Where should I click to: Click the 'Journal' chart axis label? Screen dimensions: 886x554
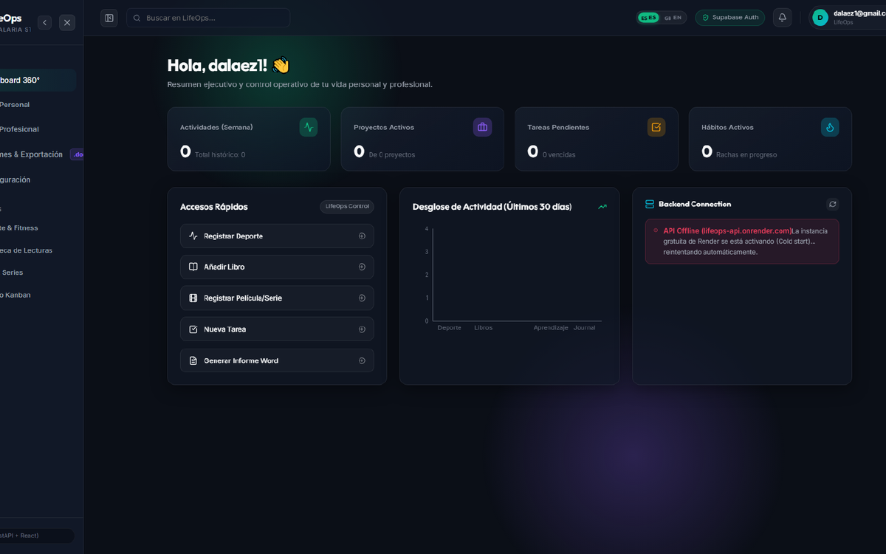click(584, 327)
